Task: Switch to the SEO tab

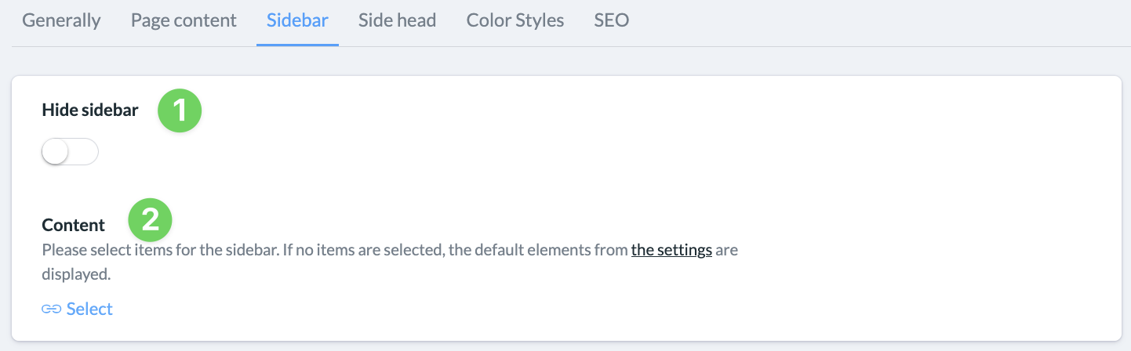Action: pos(612,20)
